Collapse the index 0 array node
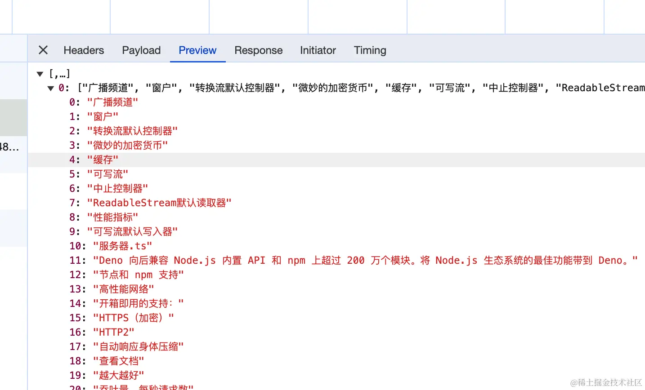The width and height of the screenshot is (645, 390). 51,88
